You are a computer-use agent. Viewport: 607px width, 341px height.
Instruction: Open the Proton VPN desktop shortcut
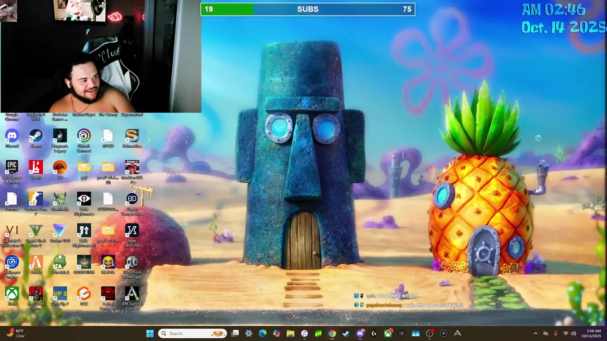60,233
